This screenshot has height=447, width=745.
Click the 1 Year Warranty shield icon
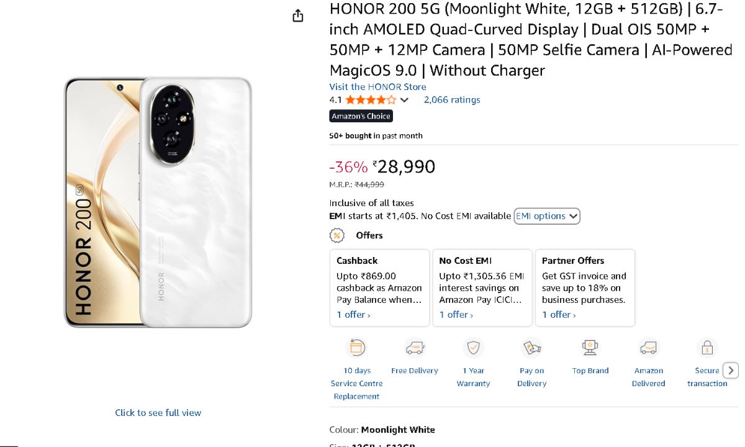[473, 348]
